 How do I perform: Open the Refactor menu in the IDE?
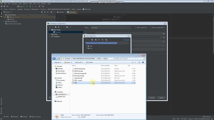tap(25, 4)
